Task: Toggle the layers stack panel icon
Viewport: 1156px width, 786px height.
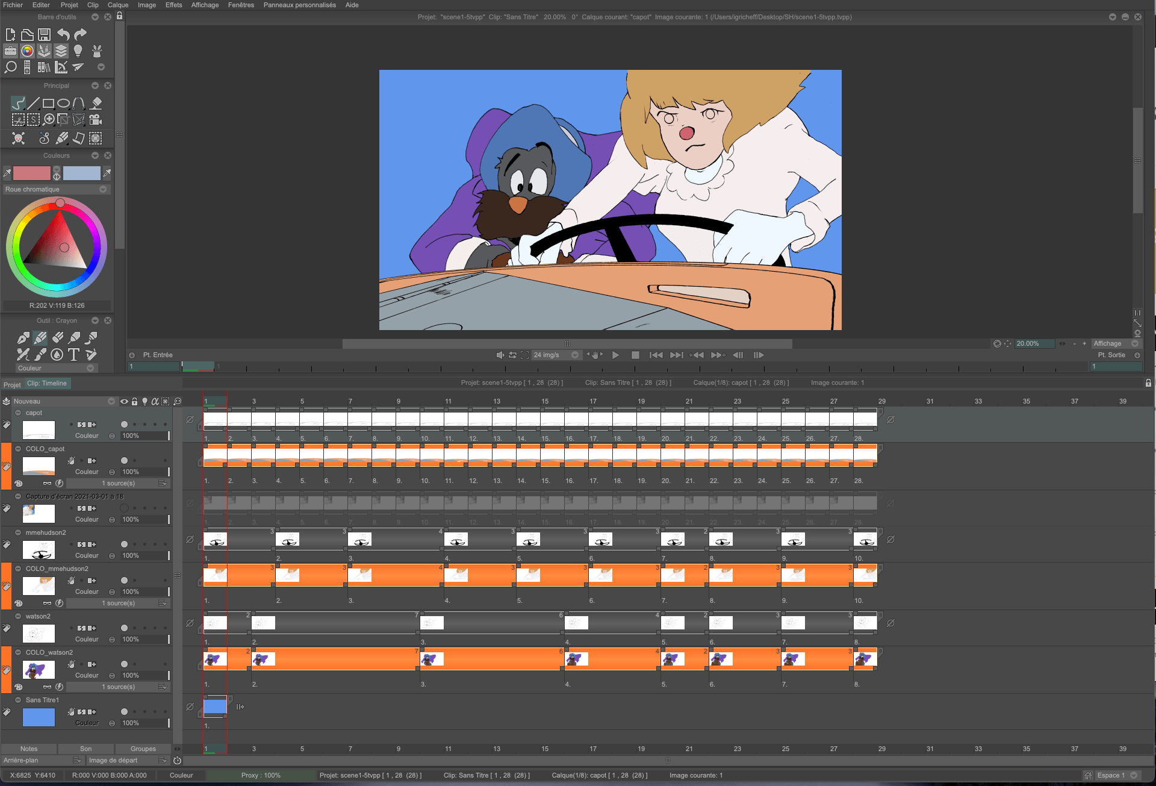Action: pos(61,51)
